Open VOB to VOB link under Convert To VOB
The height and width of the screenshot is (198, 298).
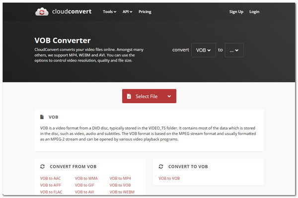169,178
